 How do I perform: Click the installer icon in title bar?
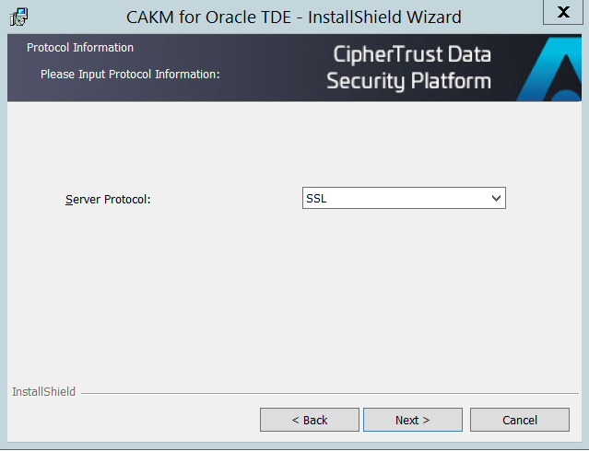[18, 17]
